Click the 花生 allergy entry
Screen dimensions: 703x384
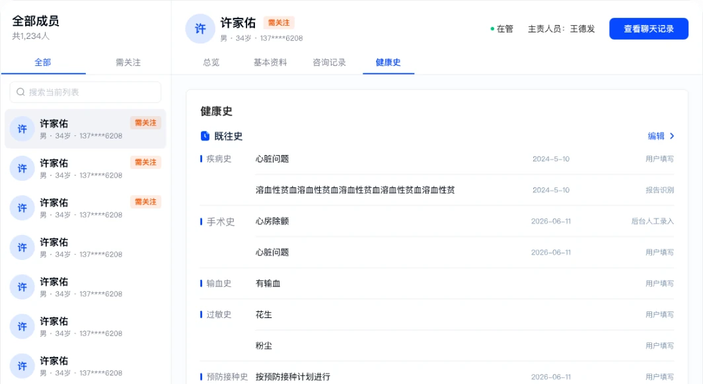(x=264, y=315)
